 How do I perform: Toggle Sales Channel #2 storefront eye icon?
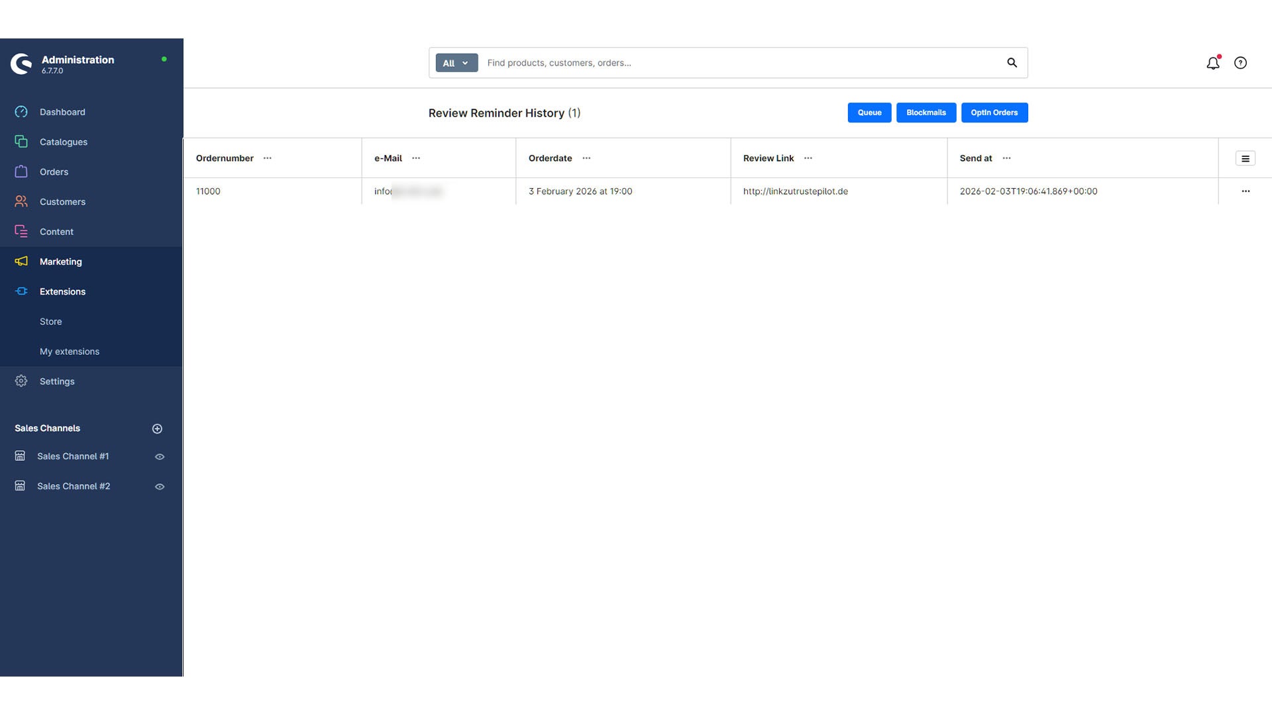tap(160, 487)
